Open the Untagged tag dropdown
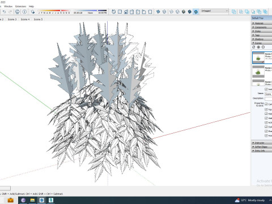272x204 pixels. point(214,11)
